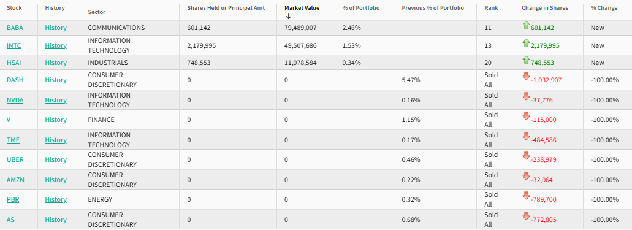The width and height of the screenshot is (632, 230).
Task: Open History for INTC
Action: pyautogui.click(x=56, y=45)
